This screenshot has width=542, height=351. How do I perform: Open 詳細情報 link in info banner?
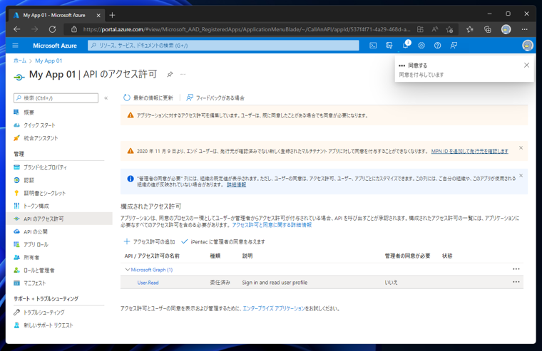point(237,184)
